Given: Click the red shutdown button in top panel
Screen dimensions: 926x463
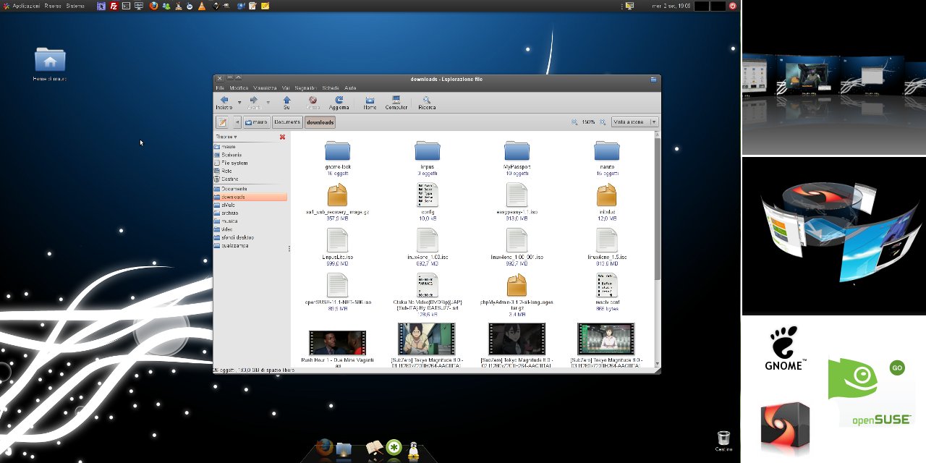Looking at the screenshot, I should tap(733, 6).
